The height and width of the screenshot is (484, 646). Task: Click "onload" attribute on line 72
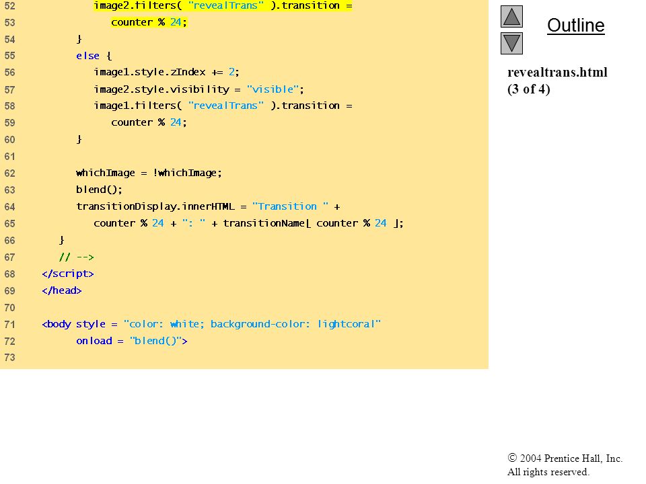pos(94,341)
